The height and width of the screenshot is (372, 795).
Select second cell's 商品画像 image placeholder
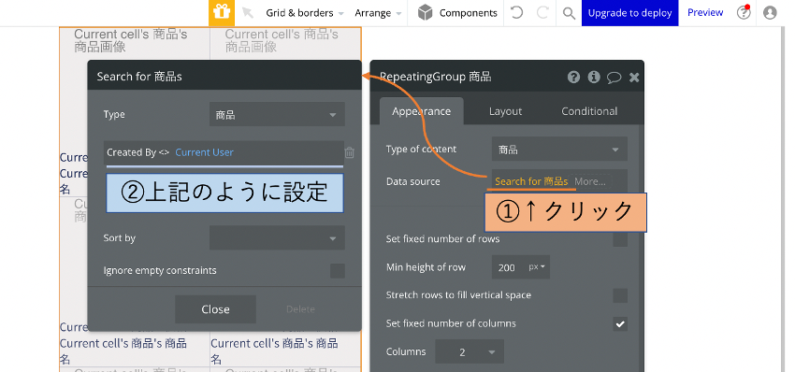click(282, 40)
